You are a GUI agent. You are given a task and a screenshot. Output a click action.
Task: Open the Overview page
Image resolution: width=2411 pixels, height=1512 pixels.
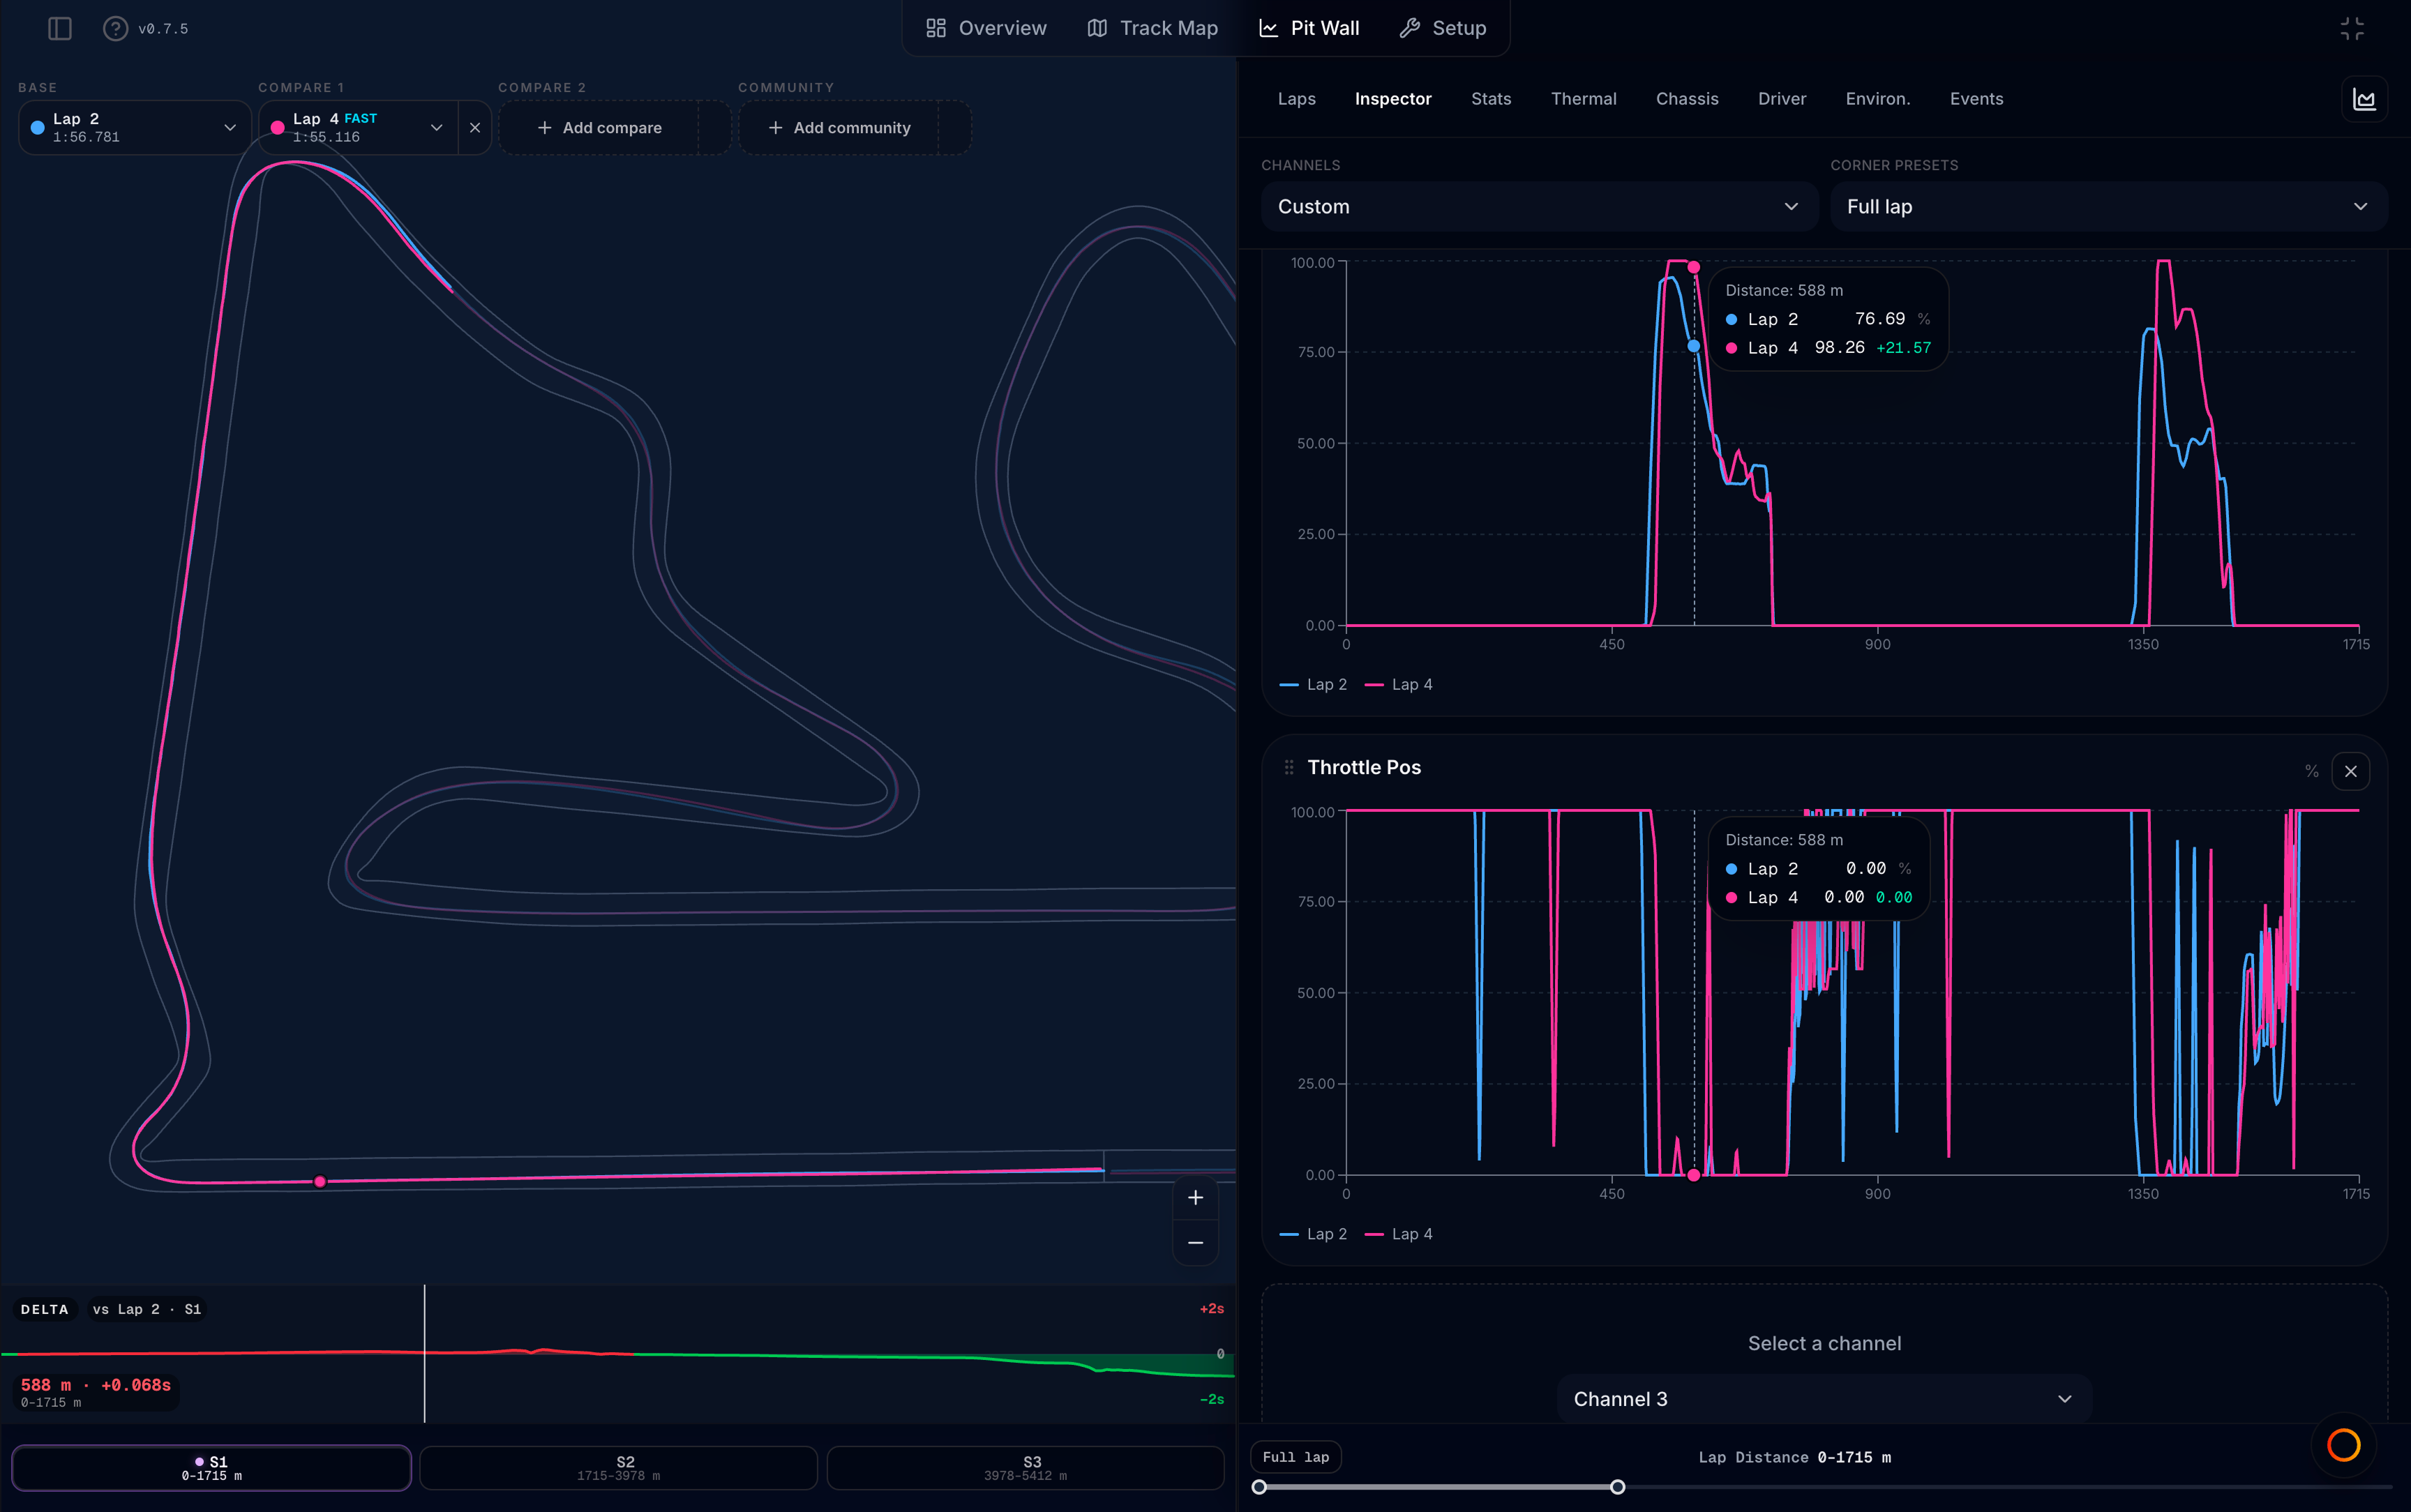[986, 28]
